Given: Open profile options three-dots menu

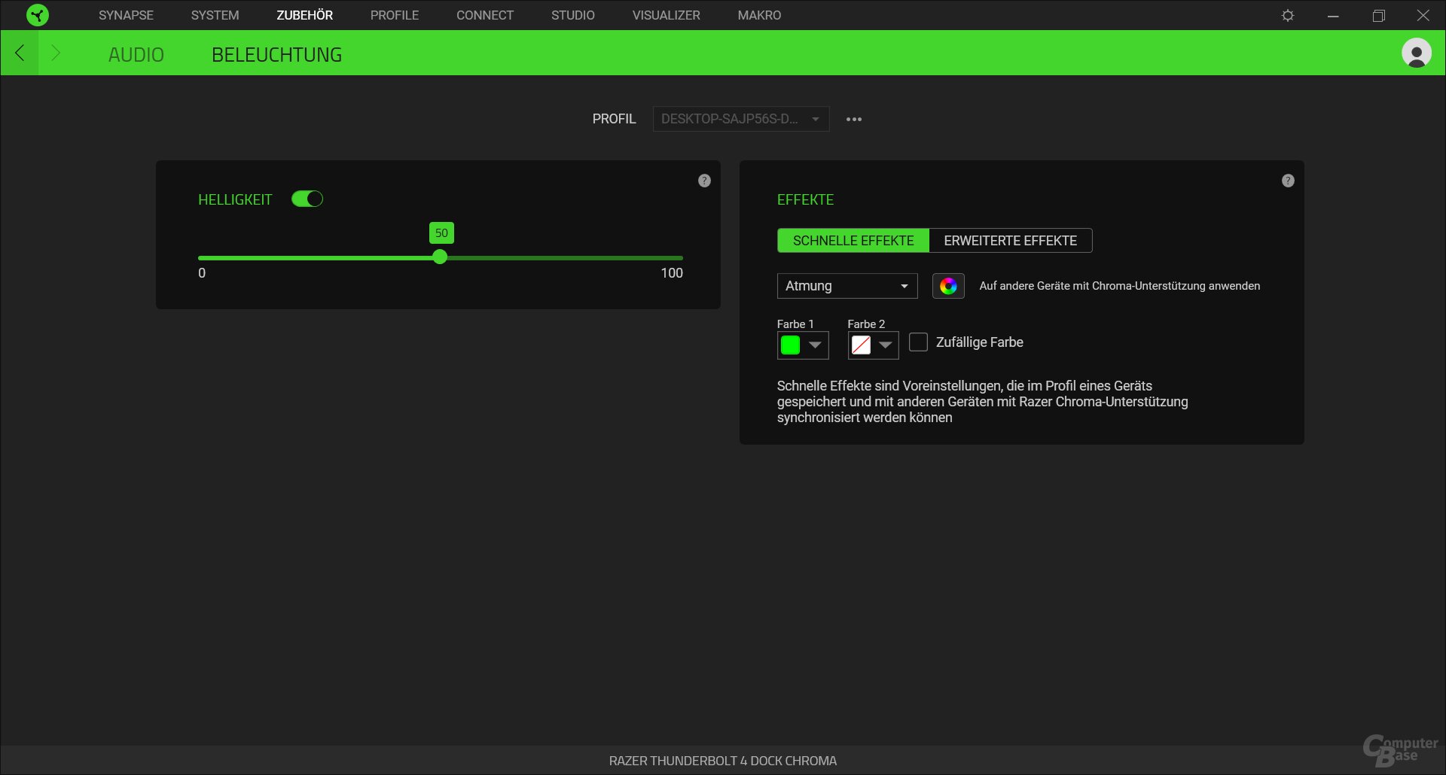Looking at the screenshot, I should tap(853, 119).
